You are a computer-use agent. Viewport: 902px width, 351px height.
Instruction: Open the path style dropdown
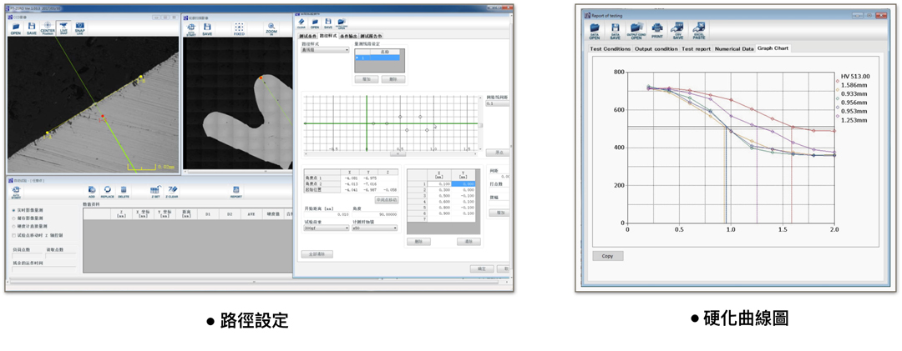tap(325, 50)
